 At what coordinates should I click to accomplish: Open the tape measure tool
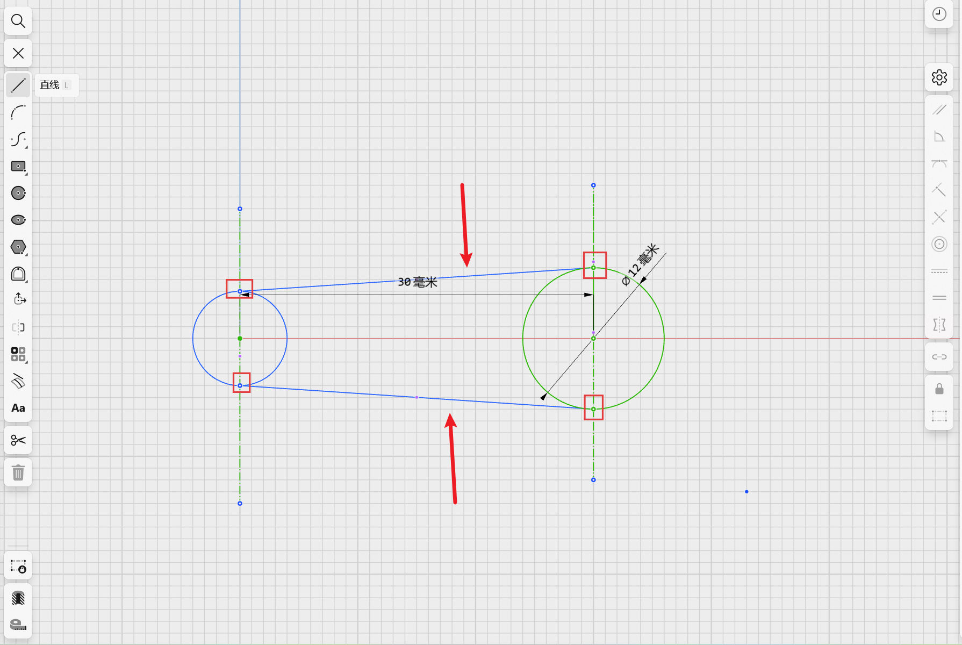point(18,625)
